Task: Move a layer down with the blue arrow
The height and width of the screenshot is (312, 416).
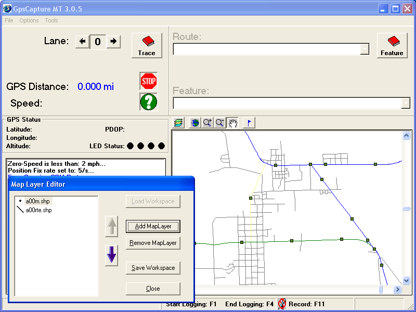Action: coord(111,255)
